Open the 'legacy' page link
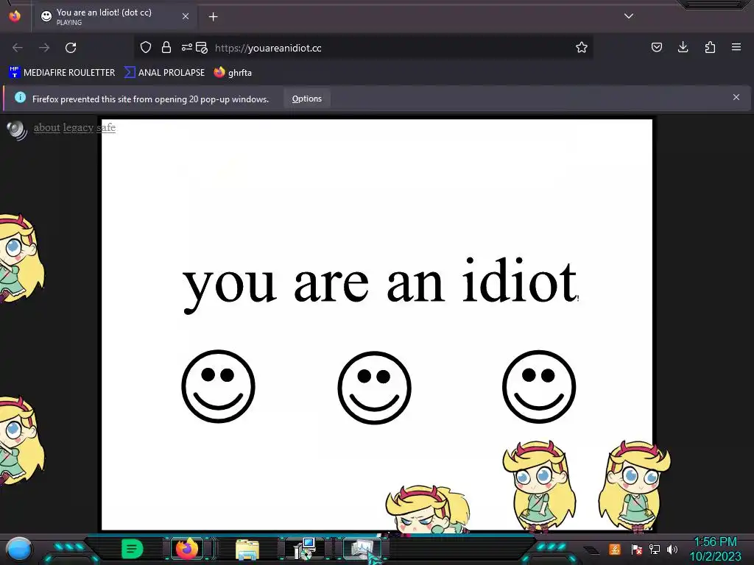 coord(78,127)
